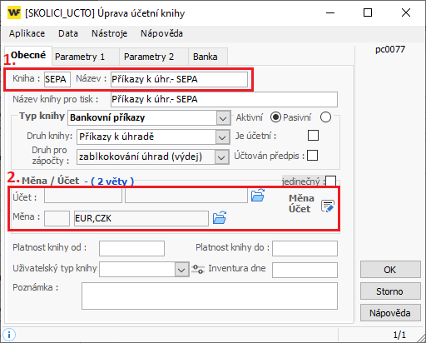Click the Měna Účet edit list icon
Viewport: 426px width, 343px height.
pyautogui.click(x=328, y=206)
